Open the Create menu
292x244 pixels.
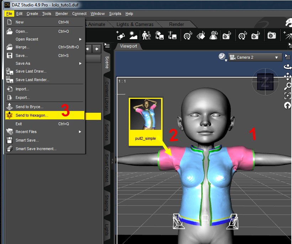coord(32,14)
